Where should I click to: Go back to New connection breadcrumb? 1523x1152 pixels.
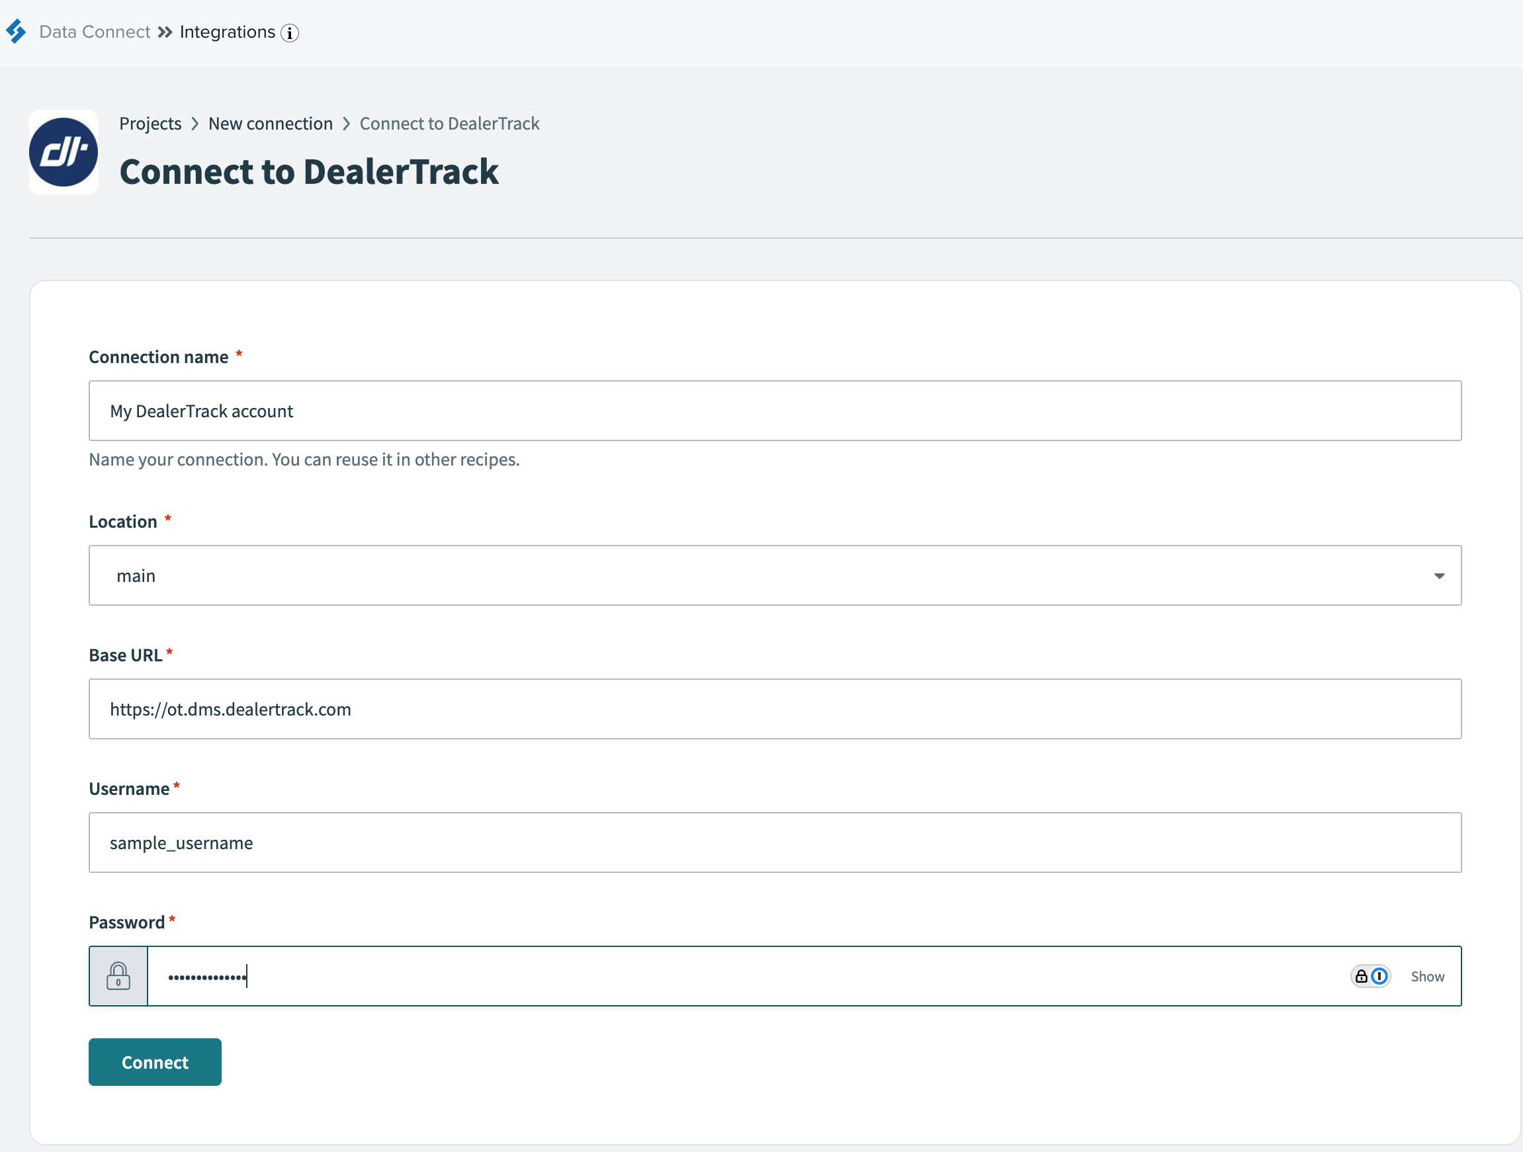[x=270, y=124]
